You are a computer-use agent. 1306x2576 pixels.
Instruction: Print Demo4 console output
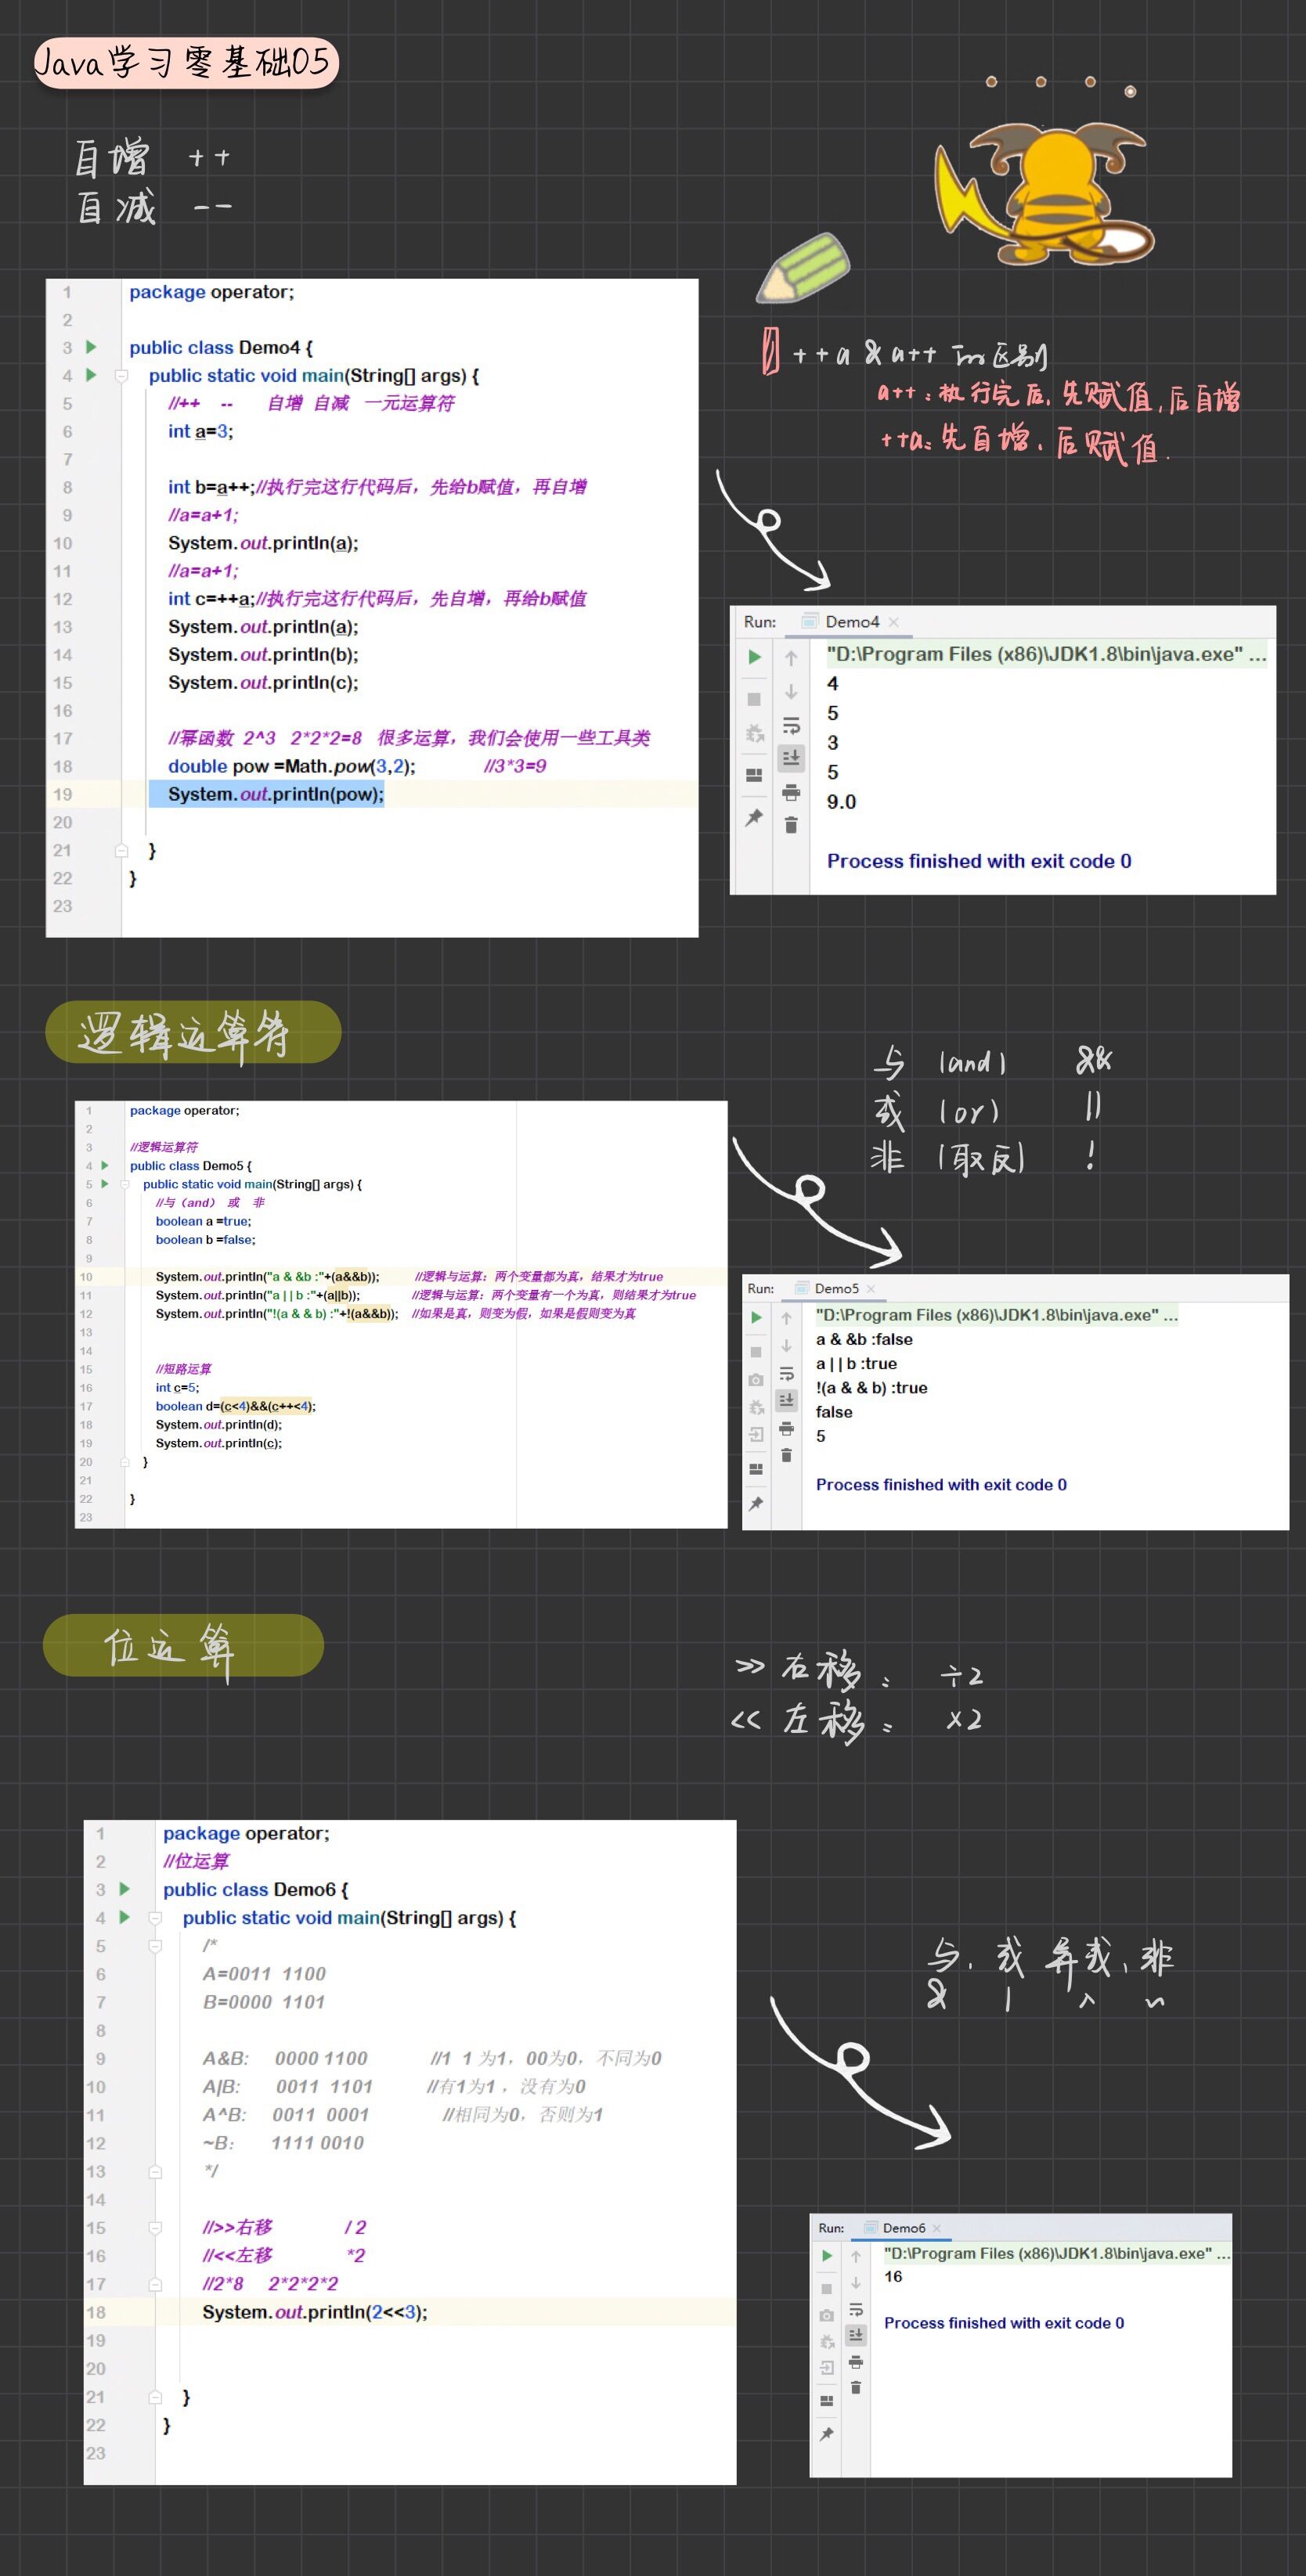(791, 793)
